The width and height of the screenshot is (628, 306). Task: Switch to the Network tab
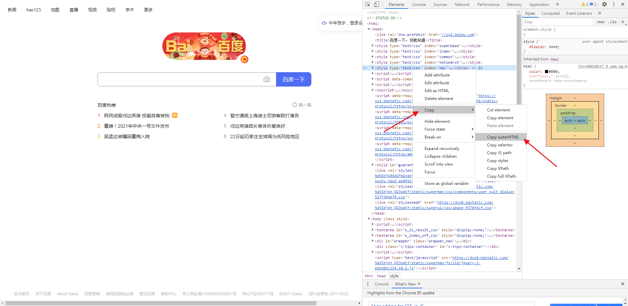tap(462, 4)
